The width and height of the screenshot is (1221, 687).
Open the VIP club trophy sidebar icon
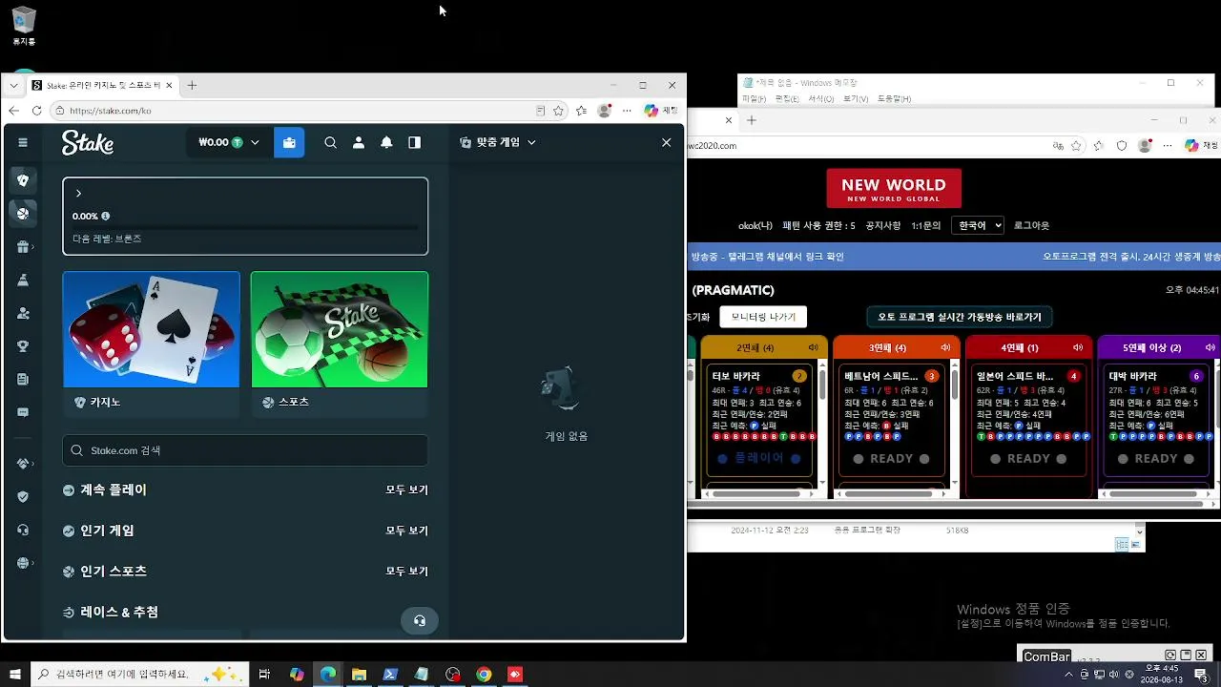23,346
